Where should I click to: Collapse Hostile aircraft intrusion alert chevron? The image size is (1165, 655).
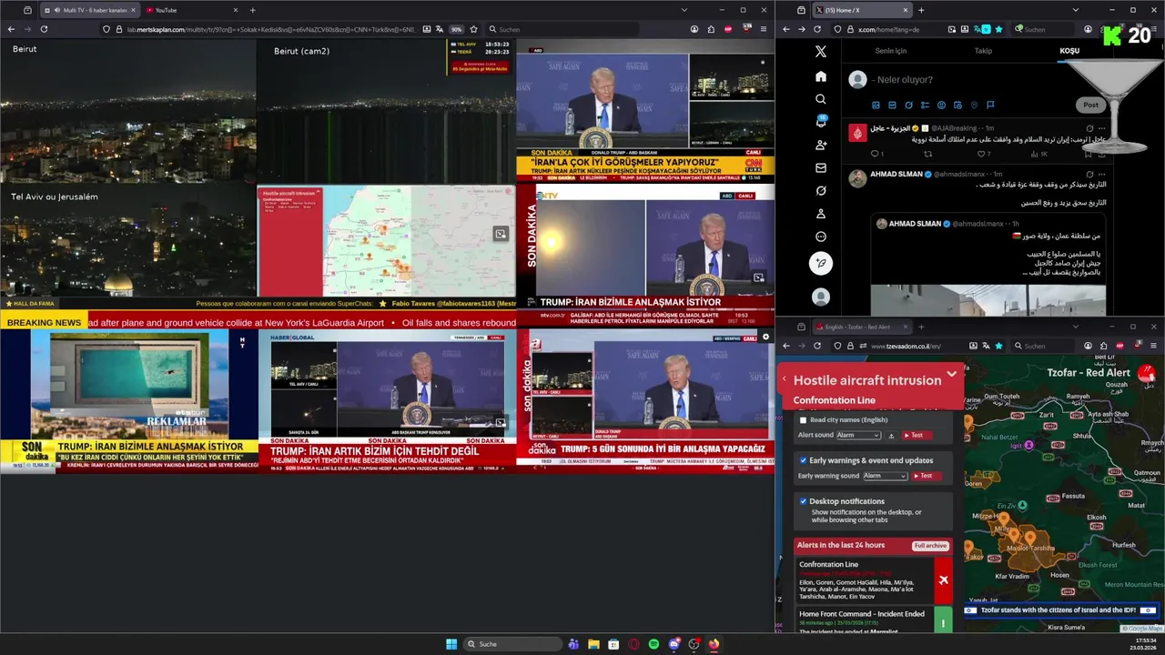click(x=951, y=374)
